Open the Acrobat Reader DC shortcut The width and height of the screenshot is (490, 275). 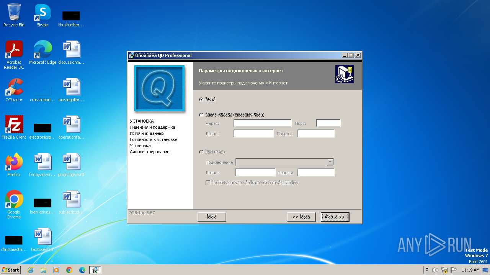14,55
